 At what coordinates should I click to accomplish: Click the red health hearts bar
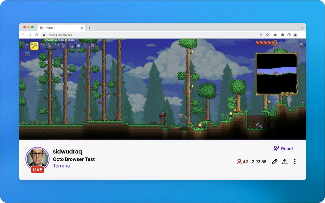tap(266, 43)
